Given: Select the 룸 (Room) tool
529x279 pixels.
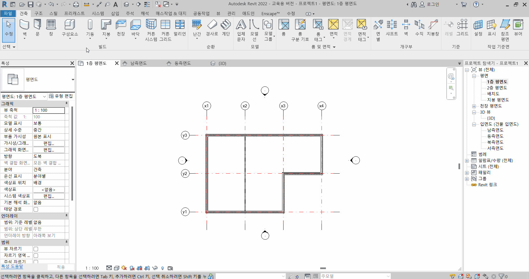Looking at the screenshot, I should [x=284, y=28].
